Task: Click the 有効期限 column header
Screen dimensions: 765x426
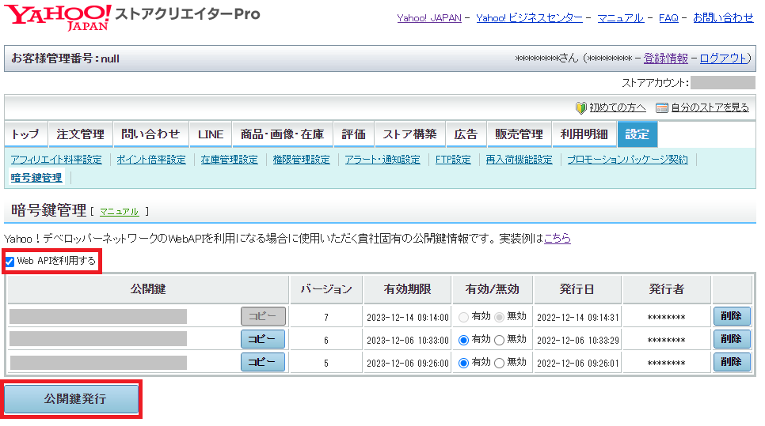Action: (x=407, y=289)
